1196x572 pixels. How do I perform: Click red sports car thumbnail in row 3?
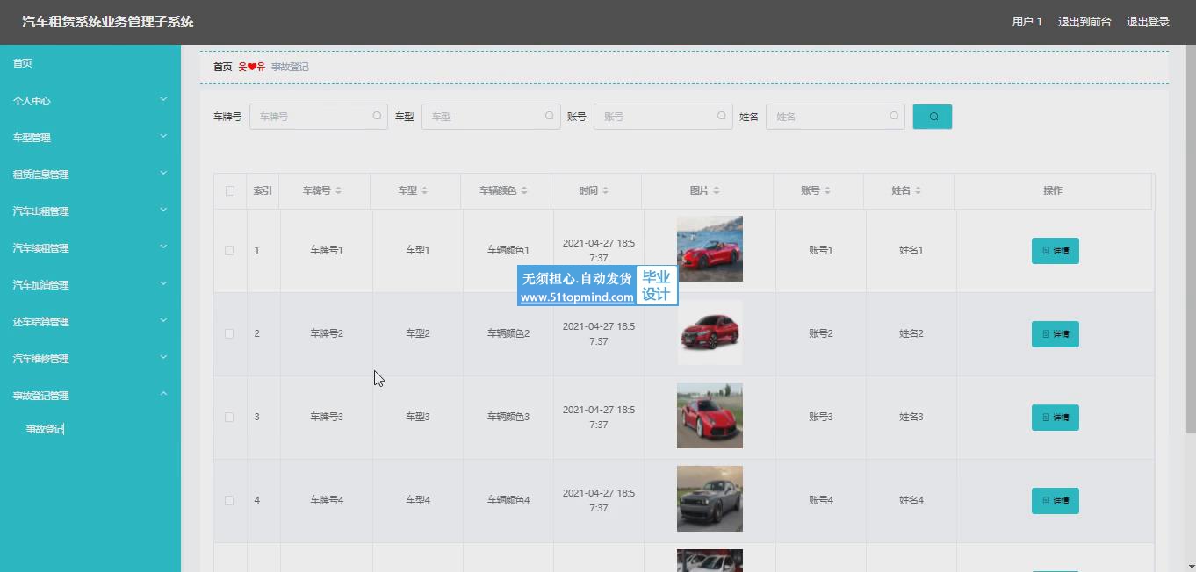[x=710, y=415]
